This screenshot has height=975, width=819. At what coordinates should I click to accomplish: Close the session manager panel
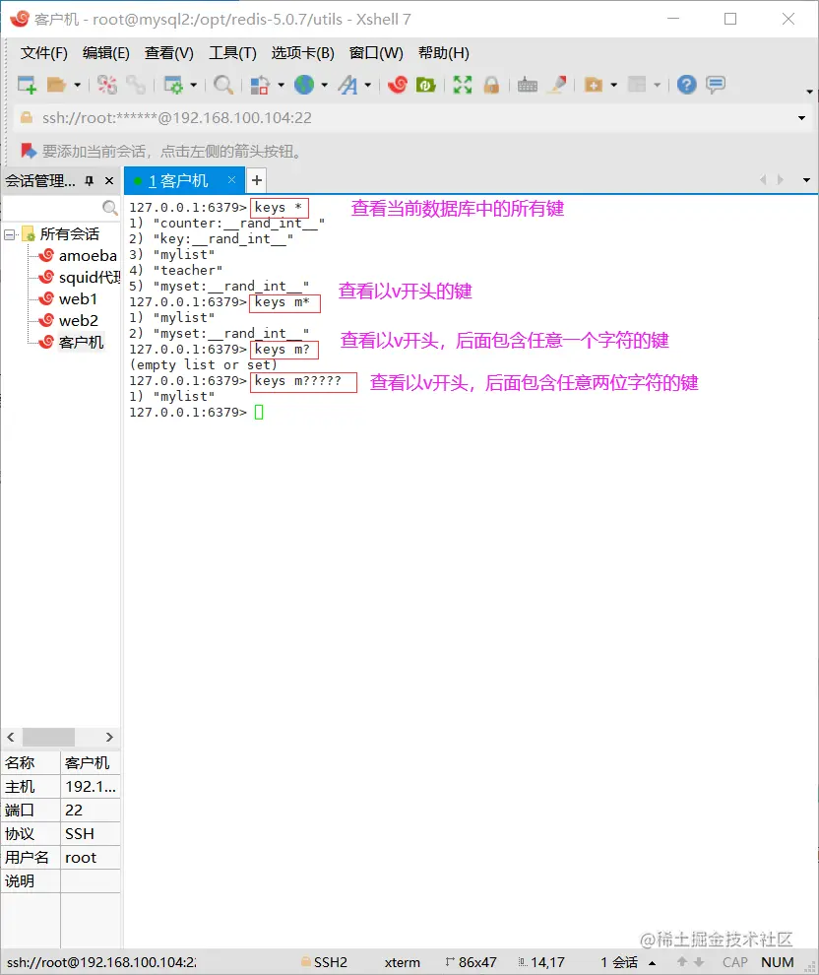coord(109,181)
